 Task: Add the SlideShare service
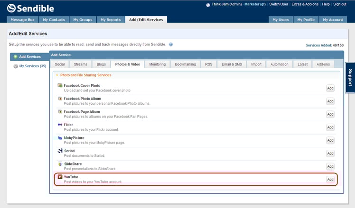(x=330, y=167)
